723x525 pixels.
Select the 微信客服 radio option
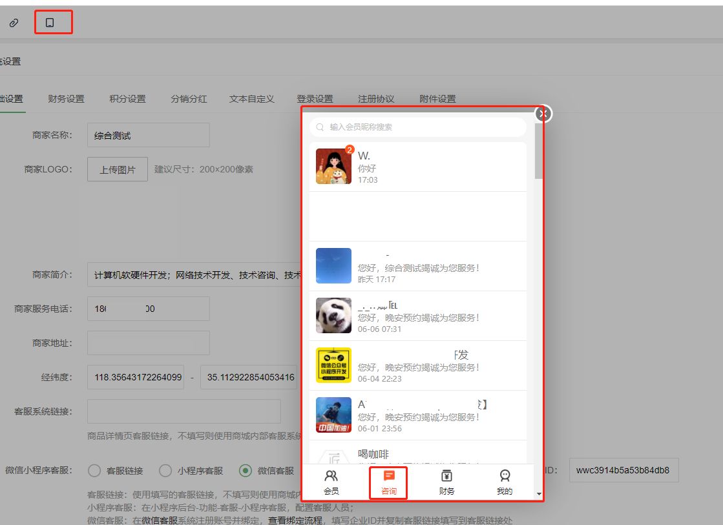[246, 471]
